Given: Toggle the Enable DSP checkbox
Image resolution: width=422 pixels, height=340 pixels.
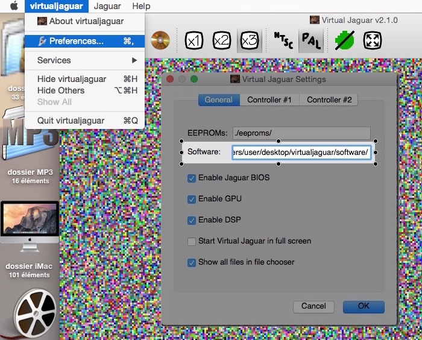Looking at the screenshot, I should (x=192, y=220).
